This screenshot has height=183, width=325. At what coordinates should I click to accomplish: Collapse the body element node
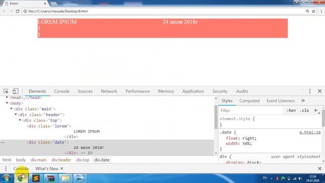[7, 103]
